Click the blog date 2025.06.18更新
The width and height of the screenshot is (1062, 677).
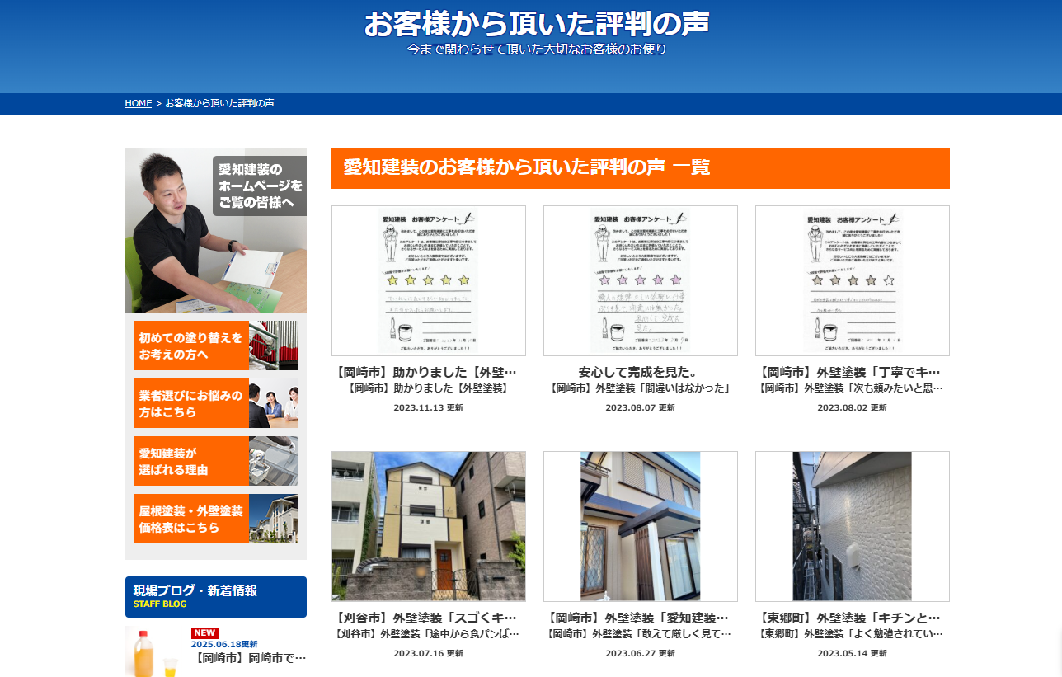[x=224, y=644]
